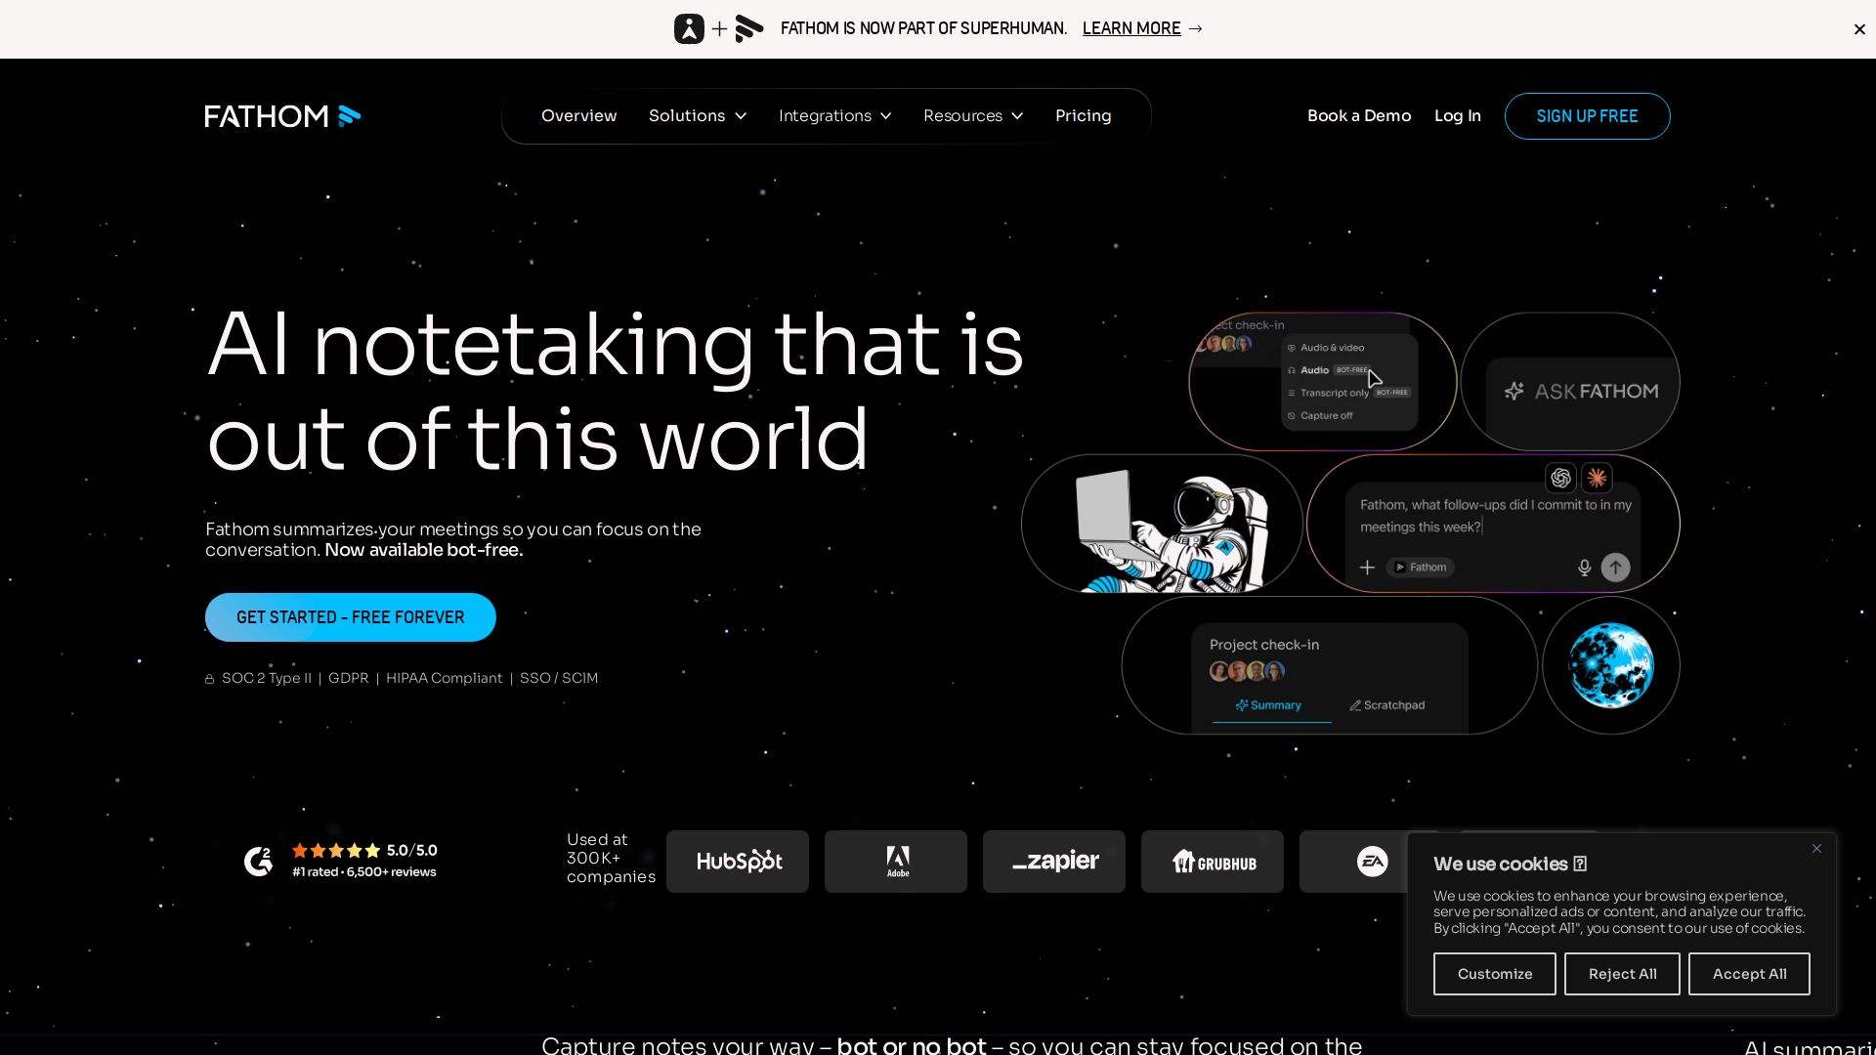
Task: Click the Log In link
Action: (1458, 116)
